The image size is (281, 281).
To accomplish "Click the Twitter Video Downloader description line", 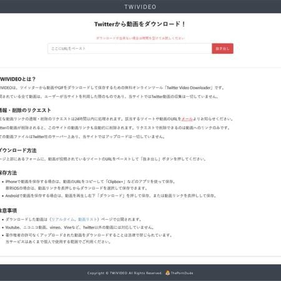I will point(112,88).
